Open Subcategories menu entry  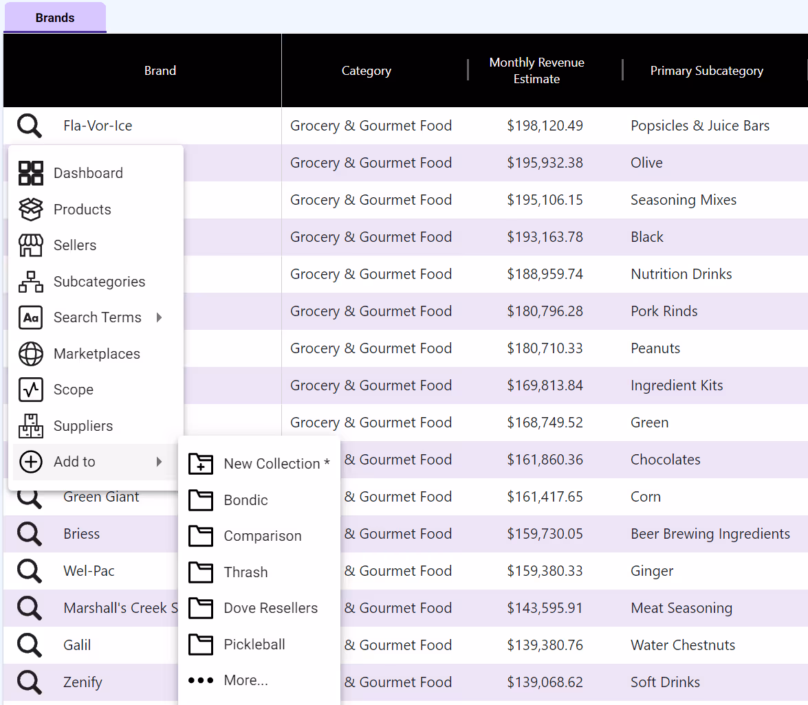pyautogui.click(x=96, y=282)
